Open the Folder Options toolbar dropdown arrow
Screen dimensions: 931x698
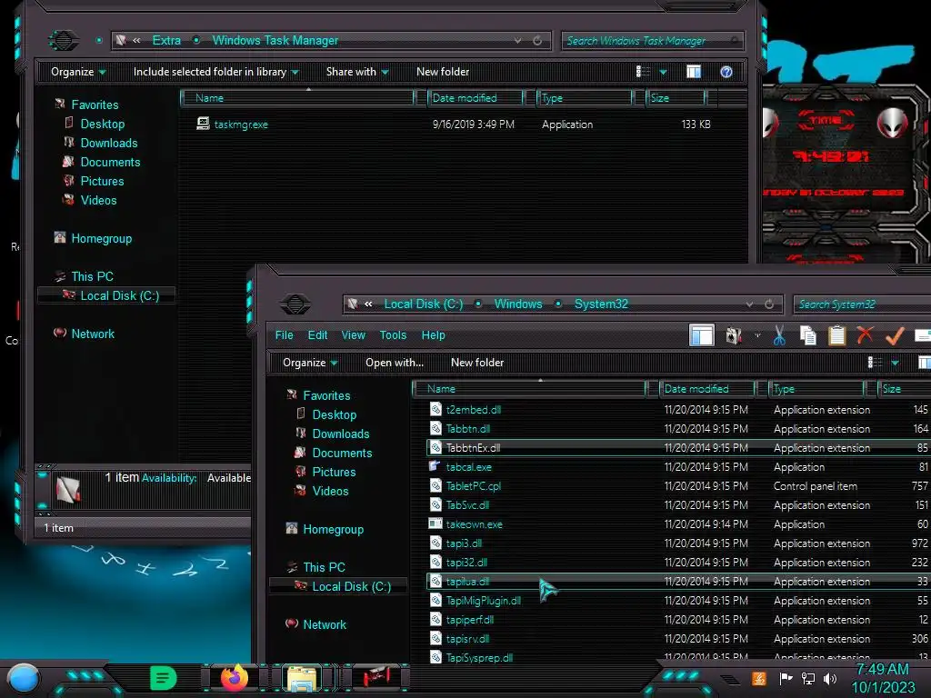757,335
